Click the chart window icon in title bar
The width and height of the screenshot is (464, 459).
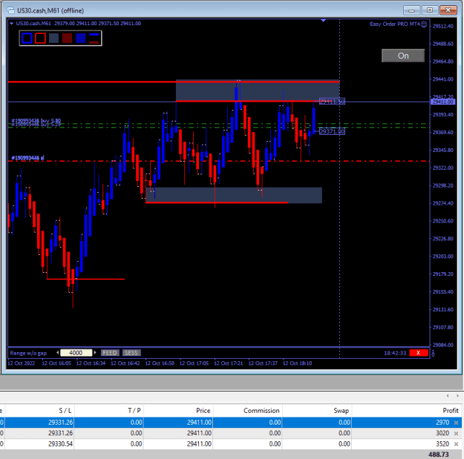pyautogui.click(x=10, y=10)
